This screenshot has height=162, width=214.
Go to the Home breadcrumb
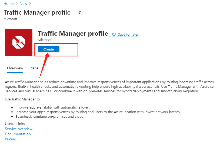coord(9,4)
